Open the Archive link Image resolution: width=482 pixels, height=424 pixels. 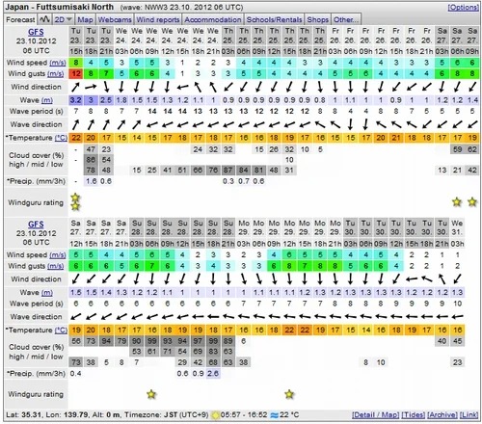(x=442, y=415)
